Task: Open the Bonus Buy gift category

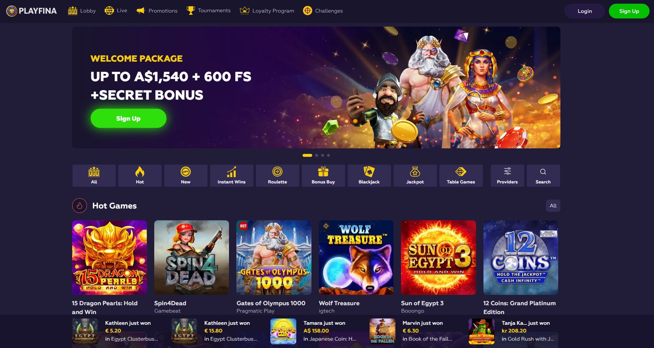Action: [323, 176]
